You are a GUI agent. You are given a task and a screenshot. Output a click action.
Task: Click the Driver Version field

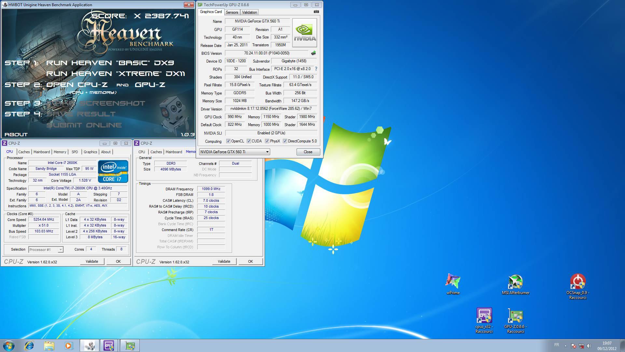(271, 109)
